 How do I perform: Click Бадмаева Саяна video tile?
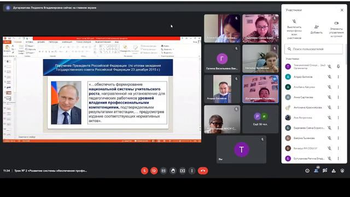[260, 28]
